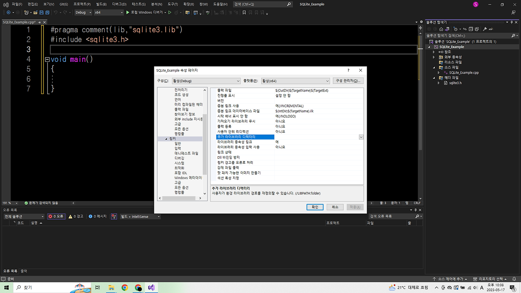The height and width of the screenshot is (293, 521).
Task: Click the Save icon in toolbar
Action: [x=41, y=12]
